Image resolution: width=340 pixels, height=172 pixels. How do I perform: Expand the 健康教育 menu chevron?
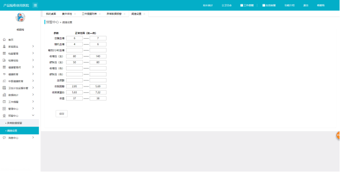[x=33, y=74]
